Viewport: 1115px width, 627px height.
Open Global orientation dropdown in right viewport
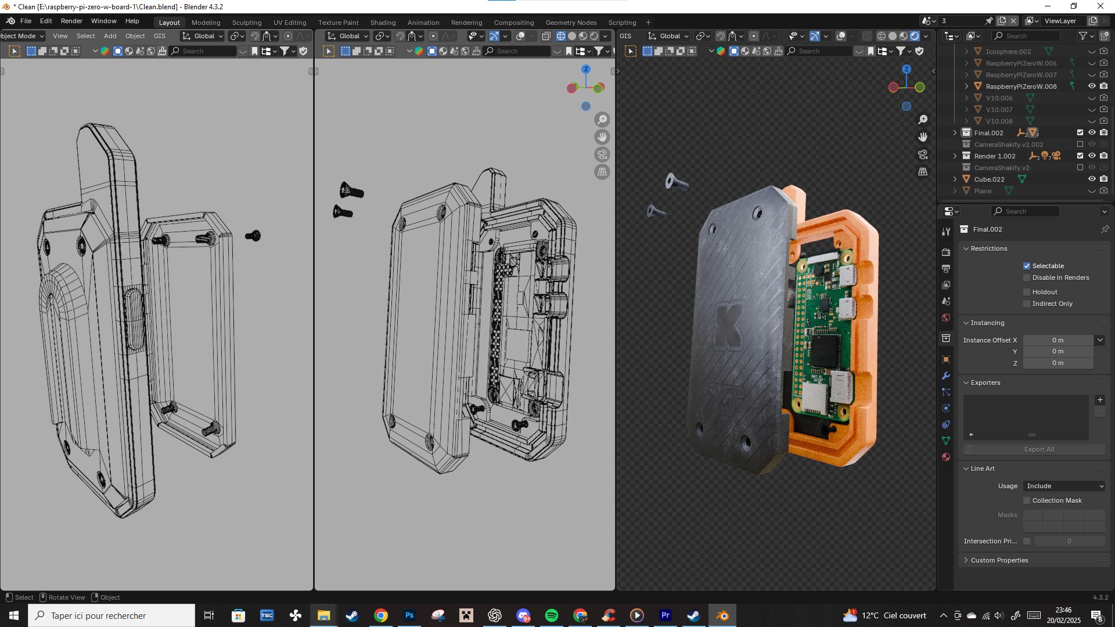tap(668, 36)
